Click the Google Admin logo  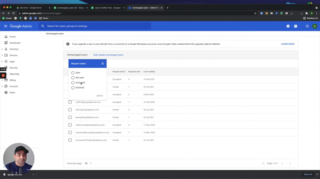[x=21, y=26]
